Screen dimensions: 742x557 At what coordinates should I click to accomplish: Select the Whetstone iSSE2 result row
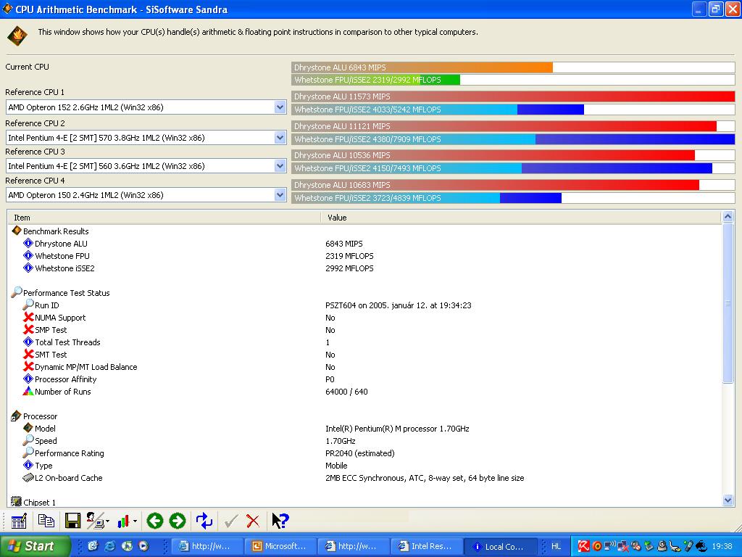[x=365, y=268]
